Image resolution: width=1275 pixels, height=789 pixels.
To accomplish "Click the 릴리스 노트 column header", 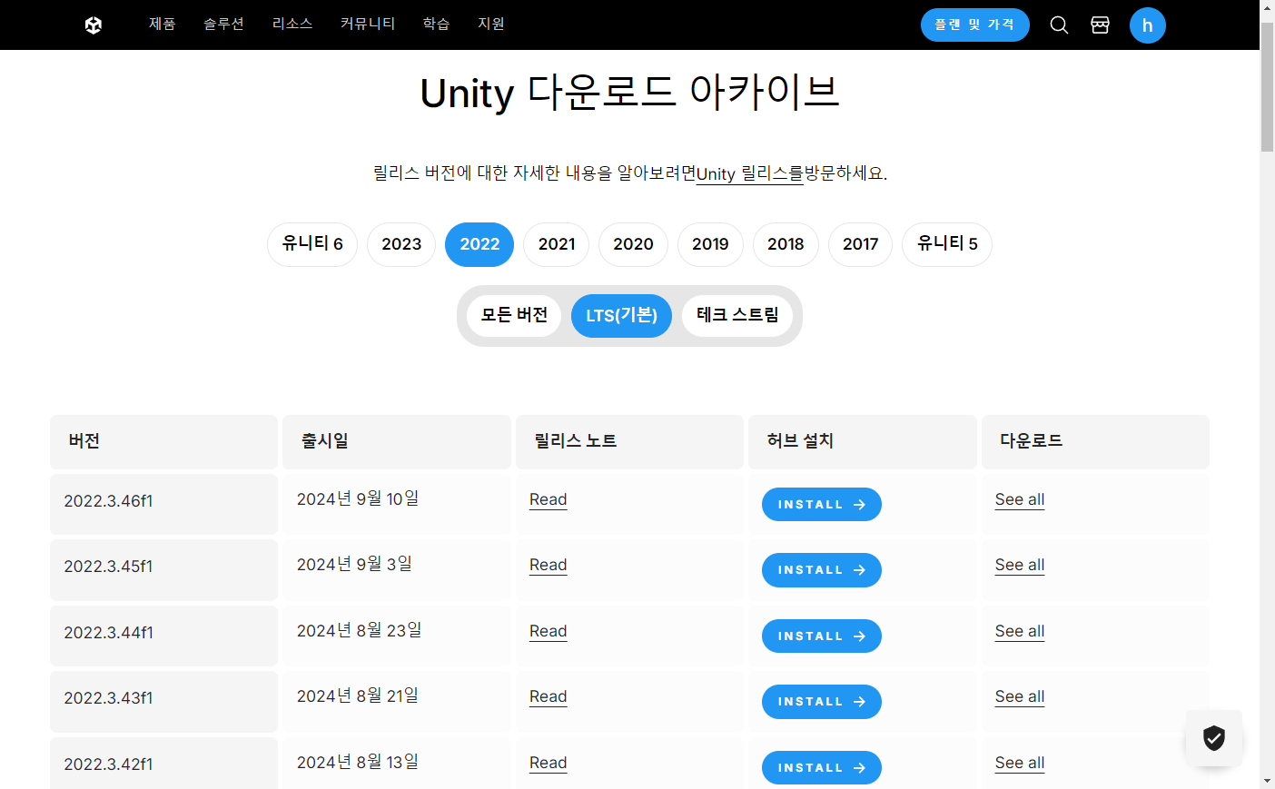I will (629, 441).
